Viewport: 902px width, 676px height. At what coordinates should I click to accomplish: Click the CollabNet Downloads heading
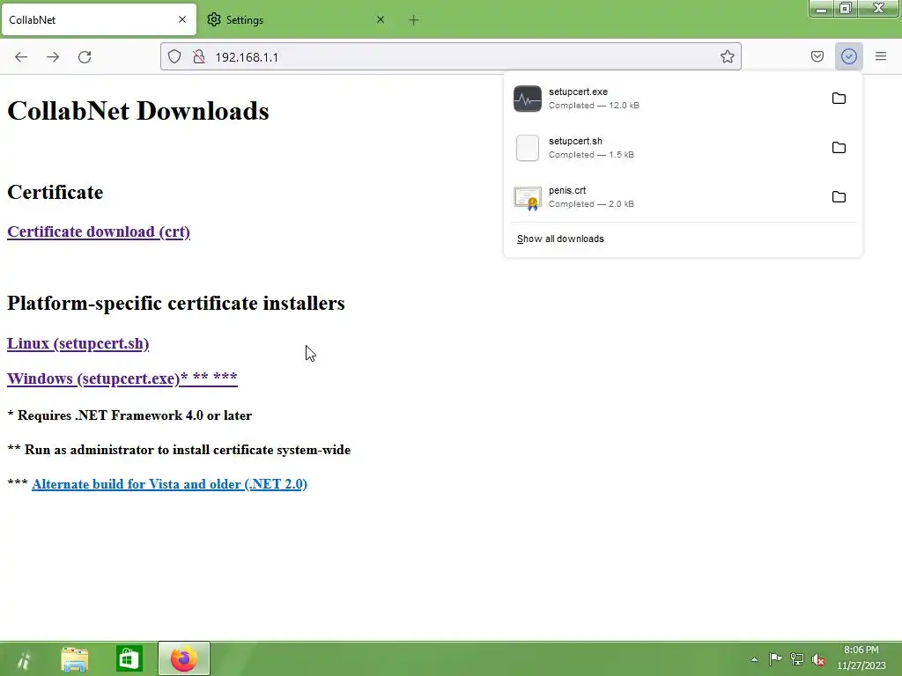tap(138, 111)
